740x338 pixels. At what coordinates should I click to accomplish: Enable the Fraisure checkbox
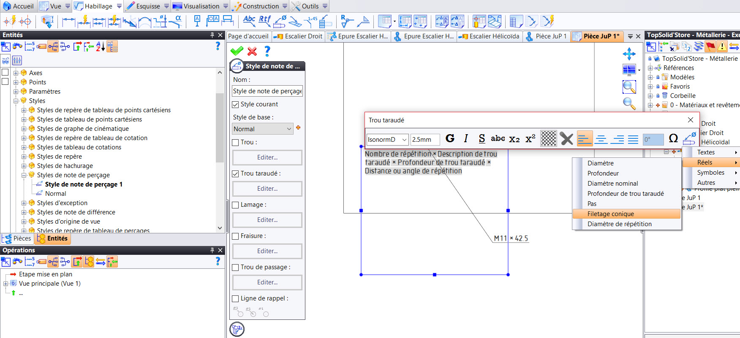tap(236, 236)
